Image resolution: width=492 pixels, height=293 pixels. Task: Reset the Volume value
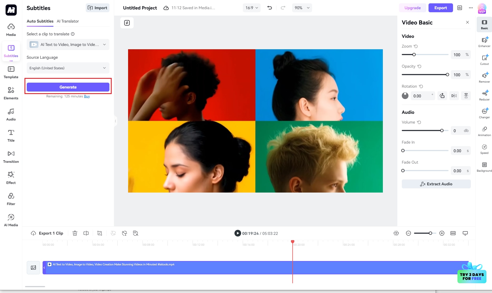coord(419,122)
